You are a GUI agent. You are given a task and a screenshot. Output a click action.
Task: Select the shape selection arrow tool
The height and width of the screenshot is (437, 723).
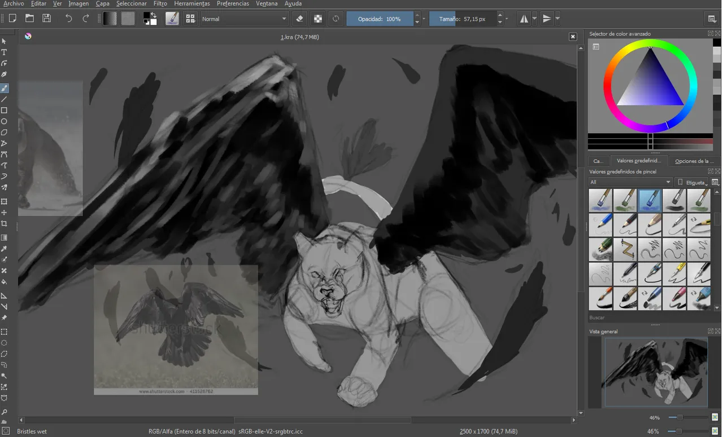click(x=4, y=41)
